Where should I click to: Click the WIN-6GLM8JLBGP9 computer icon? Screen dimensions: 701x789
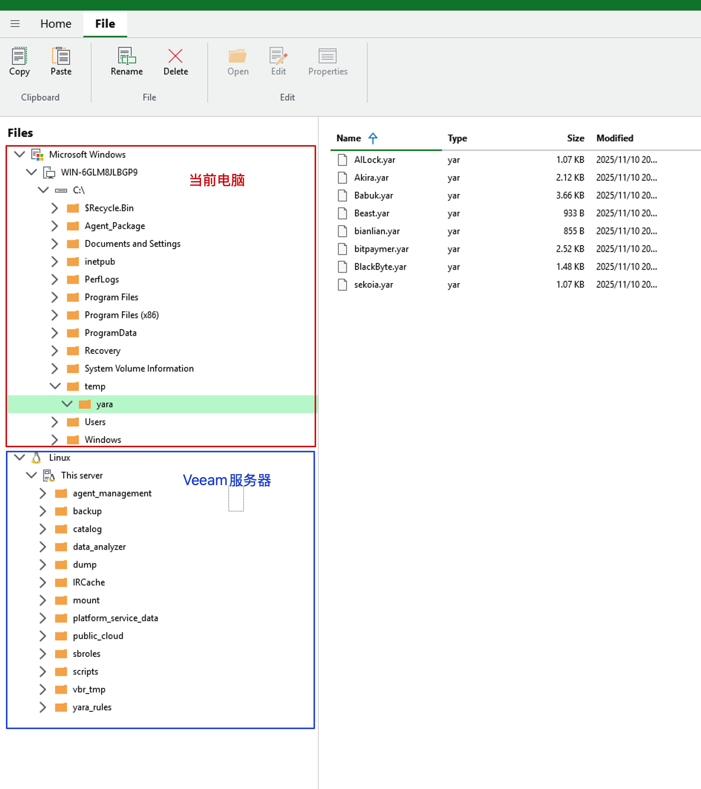point(49,172)
